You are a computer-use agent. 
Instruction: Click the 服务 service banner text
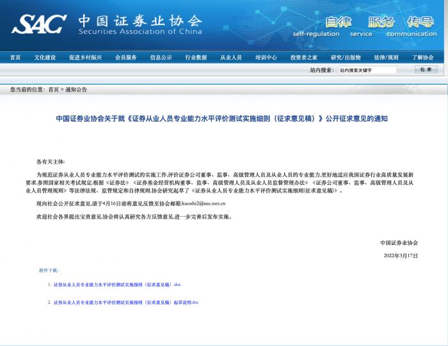click(x=381, y=22)
